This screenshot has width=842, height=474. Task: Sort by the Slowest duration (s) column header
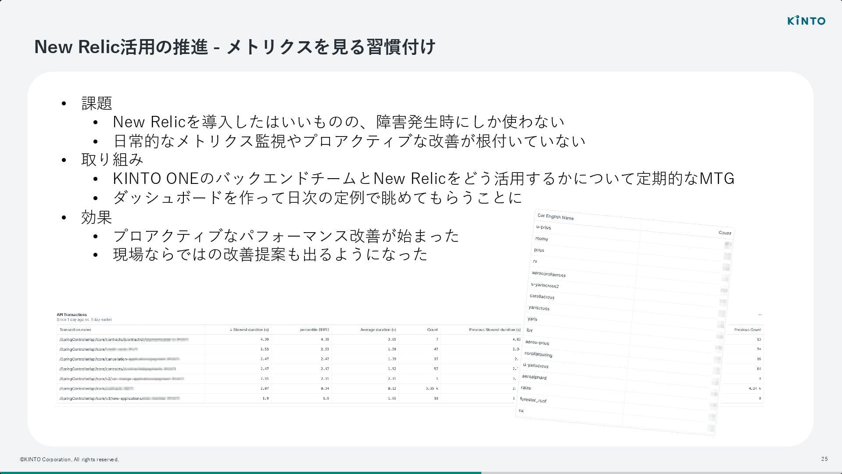tap(249, 330)
